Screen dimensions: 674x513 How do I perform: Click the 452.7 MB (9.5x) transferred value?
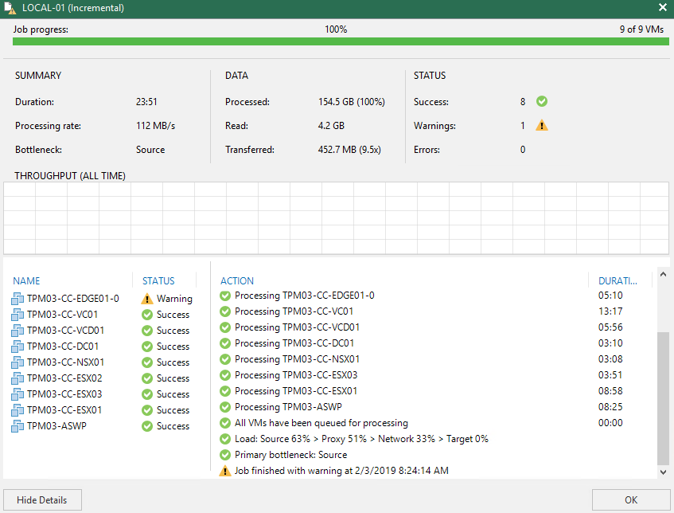349,150
